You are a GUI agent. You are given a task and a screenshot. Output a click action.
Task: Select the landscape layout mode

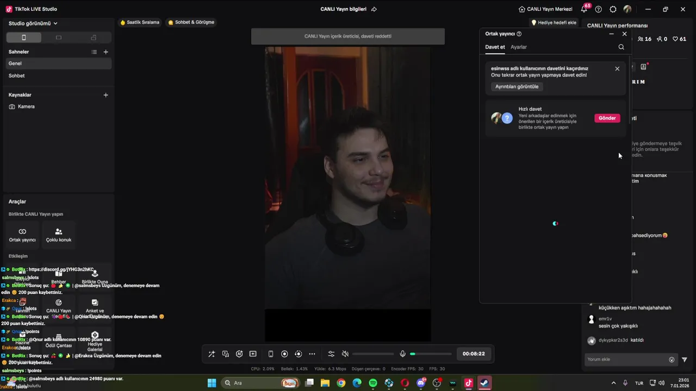click(x=59, y=37)
